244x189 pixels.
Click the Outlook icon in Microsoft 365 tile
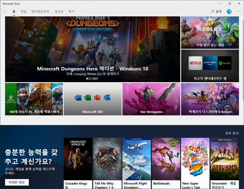107,98
